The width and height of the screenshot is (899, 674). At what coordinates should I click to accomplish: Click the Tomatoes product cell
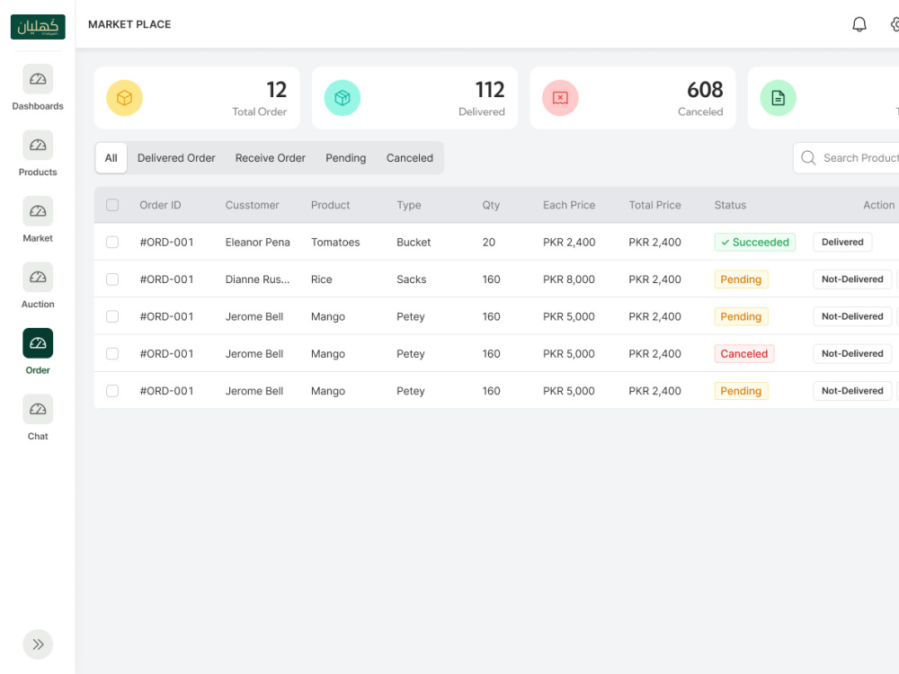click(335, 242)
